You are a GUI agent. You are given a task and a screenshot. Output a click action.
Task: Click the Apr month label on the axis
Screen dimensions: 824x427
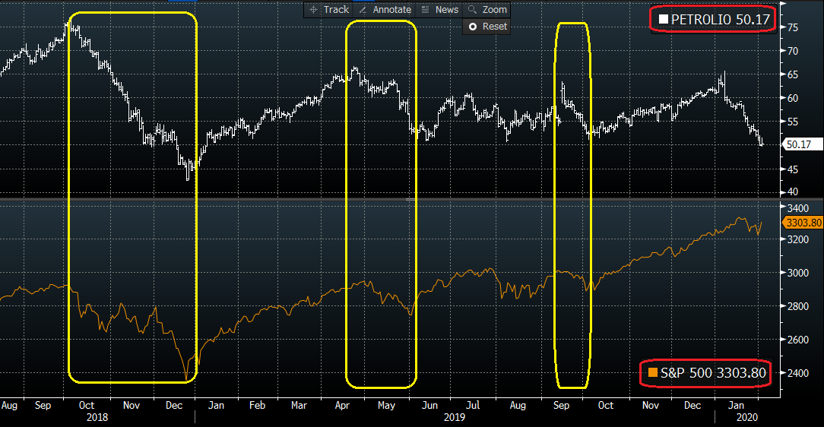pyautogui.click(x=342, y=406)
